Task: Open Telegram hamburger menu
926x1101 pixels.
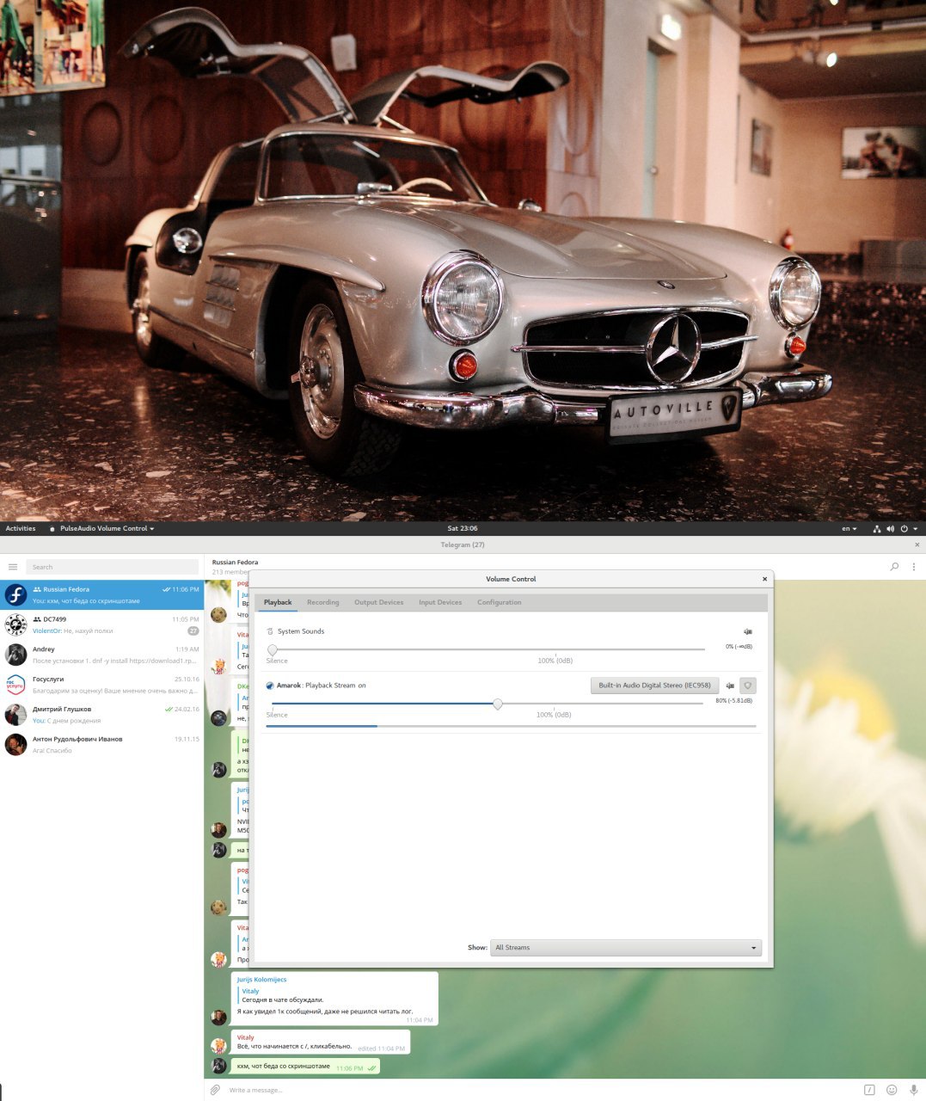Action: click(13, 567)
